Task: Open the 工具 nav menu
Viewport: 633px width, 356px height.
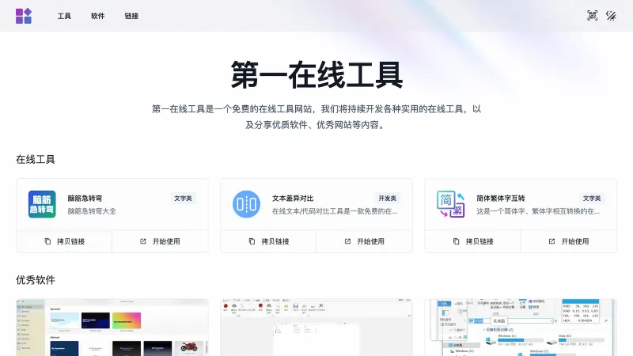Action: [64, 16]
